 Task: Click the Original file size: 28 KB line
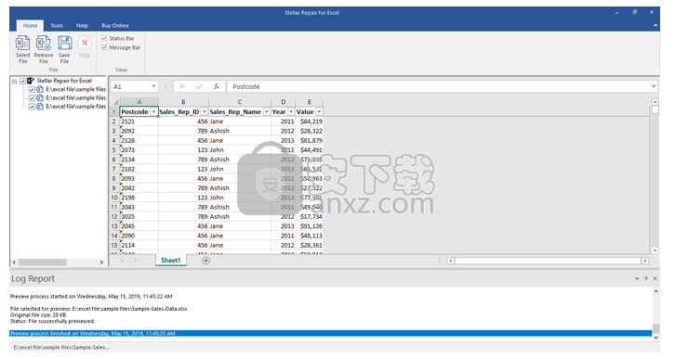pyautogui.click(x=38, y=314)
